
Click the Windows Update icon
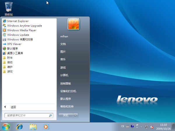tap(4, 35)
